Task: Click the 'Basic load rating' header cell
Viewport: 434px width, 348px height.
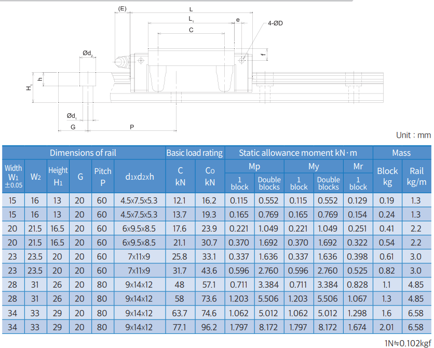Action: point(194,153)
